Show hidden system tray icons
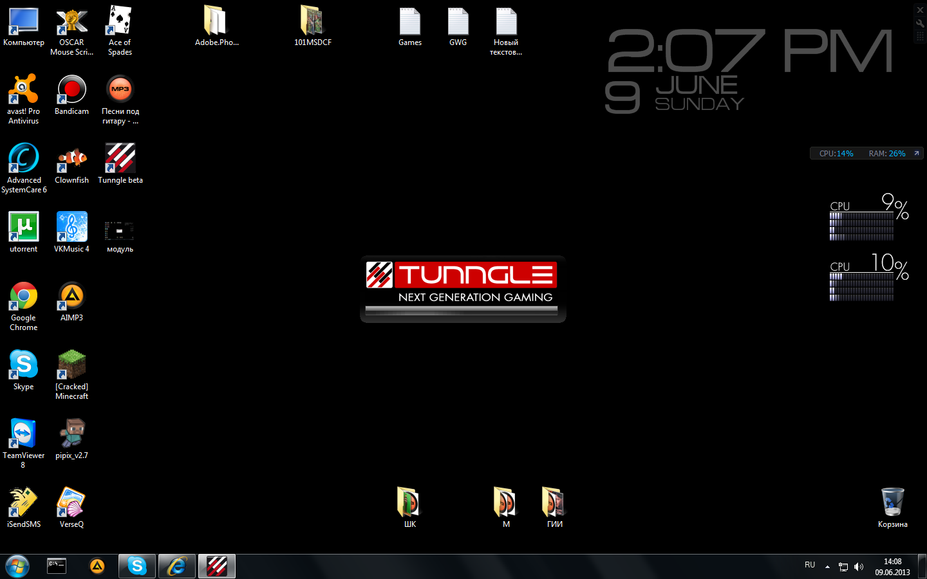This screenshot has height=579, width=927. pyautogui.click(x=827, y=567)
